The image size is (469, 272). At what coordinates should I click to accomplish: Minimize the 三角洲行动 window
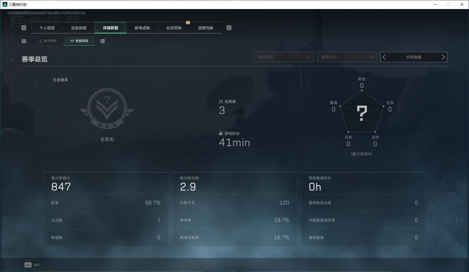click(x=435, y=4)
